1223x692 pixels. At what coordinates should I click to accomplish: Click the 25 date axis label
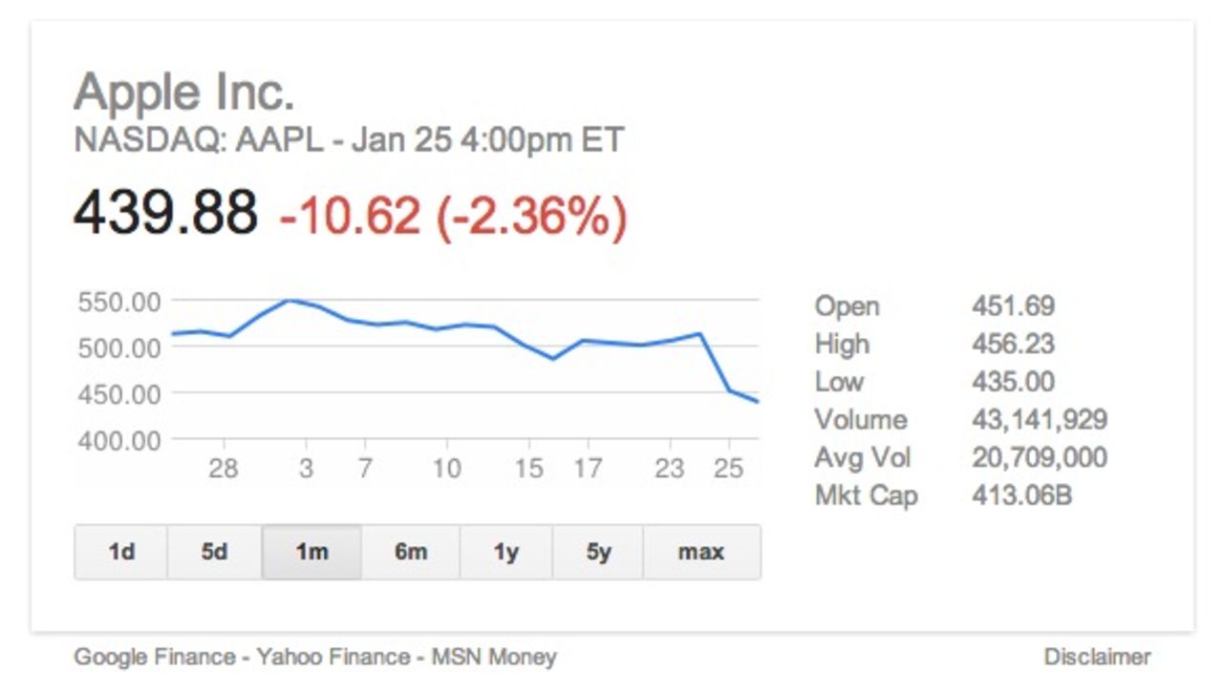(x=729, y=469)
